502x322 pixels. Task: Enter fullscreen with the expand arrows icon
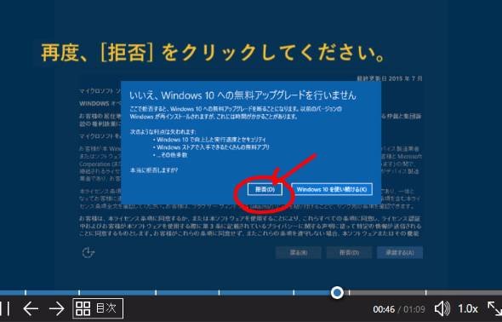pos(494,308)
